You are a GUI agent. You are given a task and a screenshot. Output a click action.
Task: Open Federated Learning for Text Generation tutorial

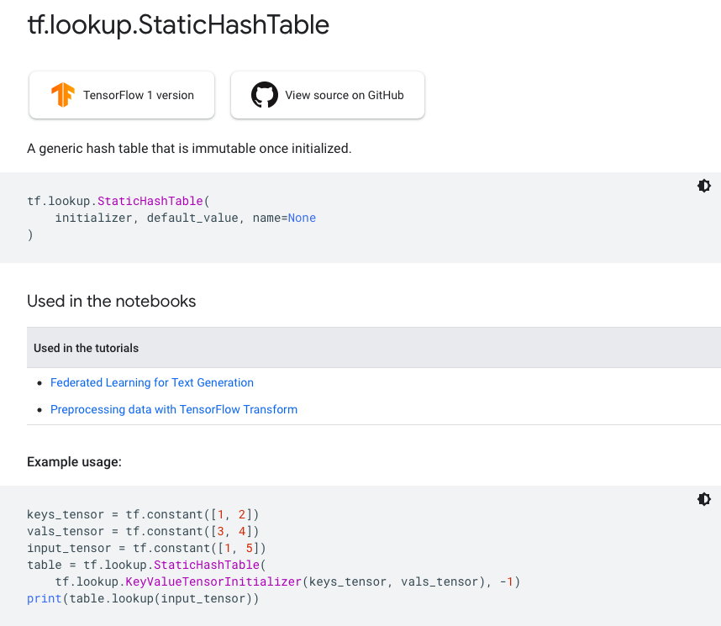pyautogui.click(x=152, y=382)
